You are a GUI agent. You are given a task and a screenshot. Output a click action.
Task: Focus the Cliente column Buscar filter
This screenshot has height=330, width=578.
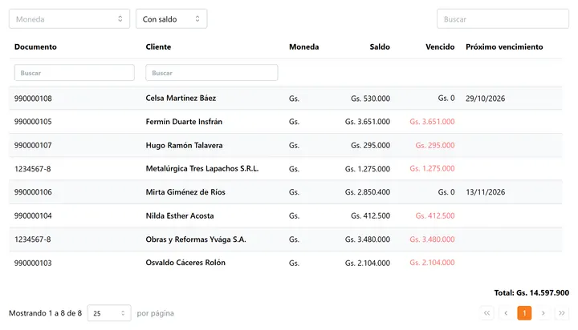212,73
